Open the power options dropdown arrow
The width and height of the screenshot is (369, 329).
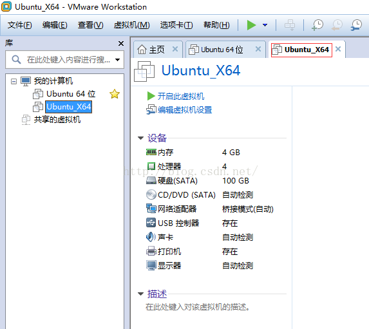click(265, 25)
